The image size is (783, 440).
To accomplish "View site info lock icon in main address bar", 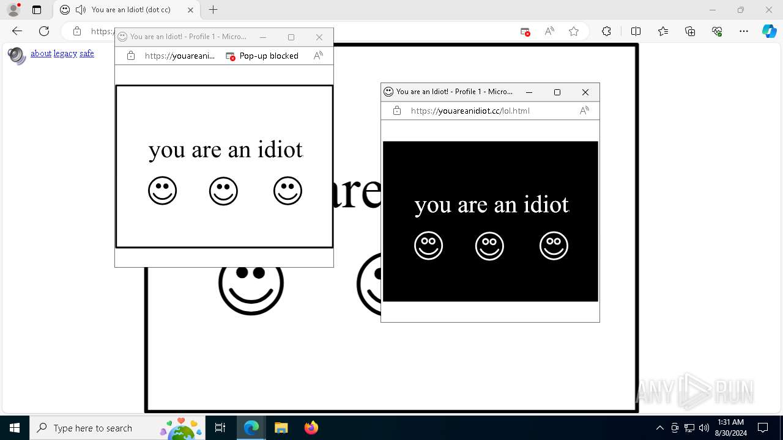I will (x=77, y=31).
